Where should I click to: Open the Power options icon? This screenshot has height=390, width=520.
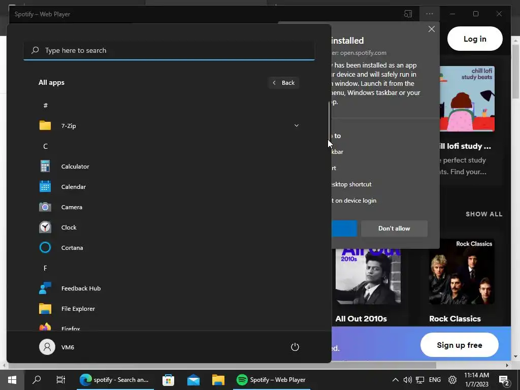pyautogui.click(x=295, y=347)
